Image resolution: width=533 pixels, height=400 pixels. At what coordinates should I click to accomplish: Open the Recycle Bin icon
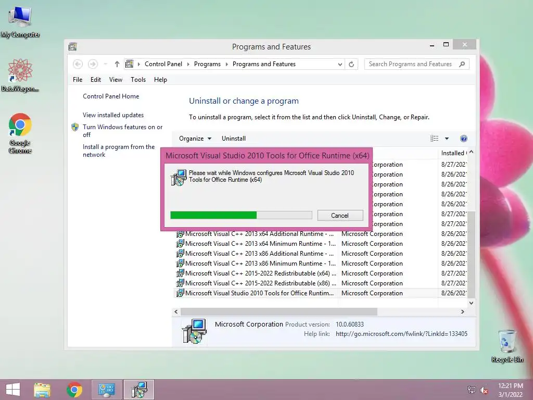507,346
